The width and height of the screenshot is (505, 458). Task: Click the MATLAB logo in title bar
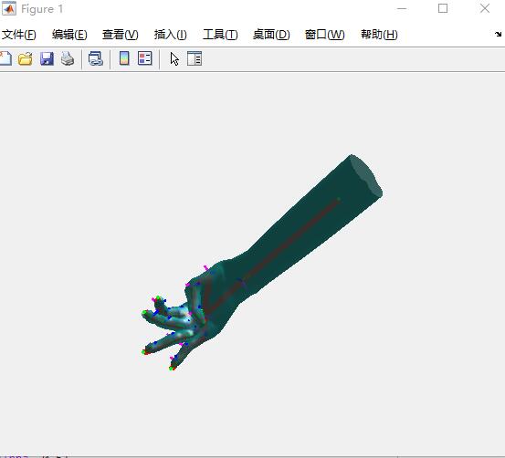[x=9, y=9]
